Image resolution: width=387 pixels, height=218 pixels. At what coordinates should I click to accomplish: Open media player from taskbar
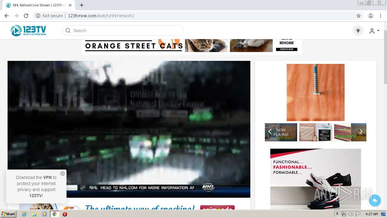[44, 214]
